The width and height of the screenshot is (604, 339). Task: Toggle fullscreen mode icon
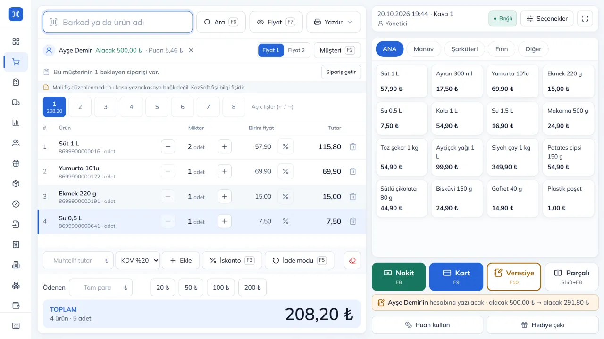585,19
